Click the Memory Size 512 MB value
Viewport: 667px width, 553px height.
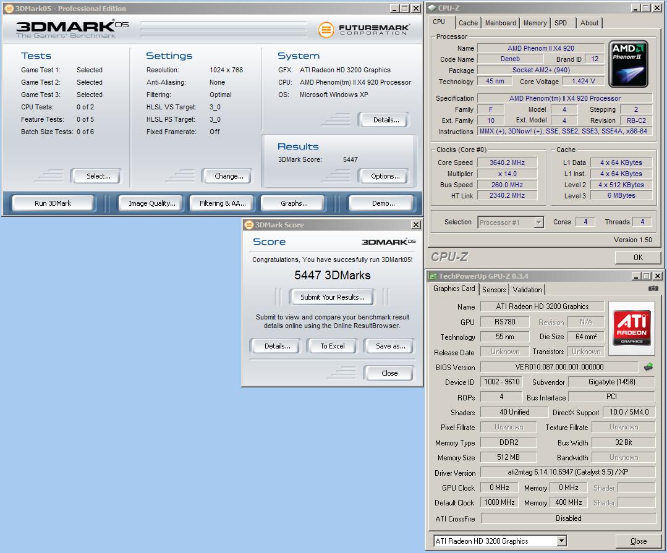[x=508, y=457]
